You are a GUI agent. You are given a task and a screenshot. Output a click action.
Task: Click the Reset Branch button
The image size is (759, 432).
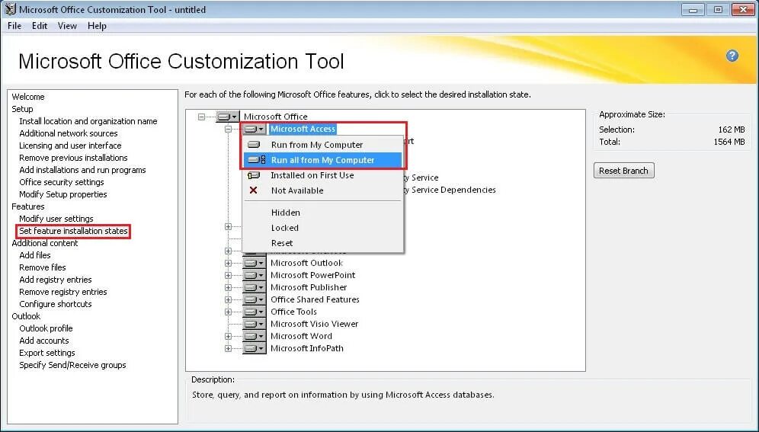point(623,170)
